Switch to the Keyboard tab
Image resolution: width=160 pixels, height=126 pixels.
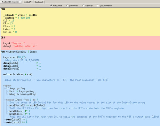(x=39, y=2)
